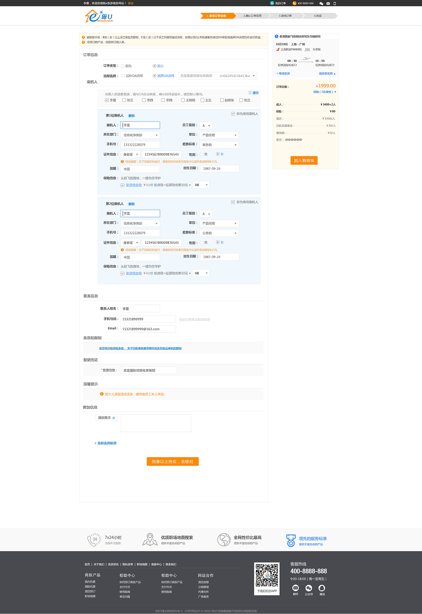Click the airplane icon between flight times
Screen dimensions: 422x614
pos(307,59)
